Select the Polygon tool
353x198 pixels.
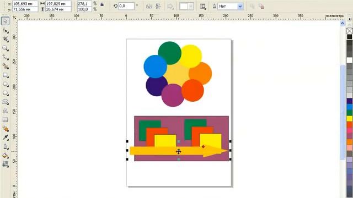point(5,93)
